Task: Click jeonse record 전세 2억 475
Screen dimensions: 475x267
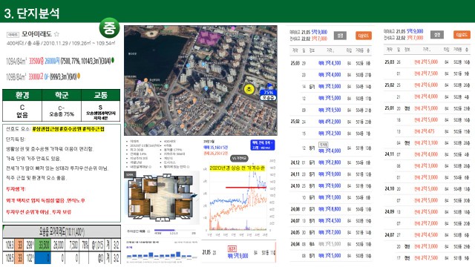Action: tap(425, 131)
